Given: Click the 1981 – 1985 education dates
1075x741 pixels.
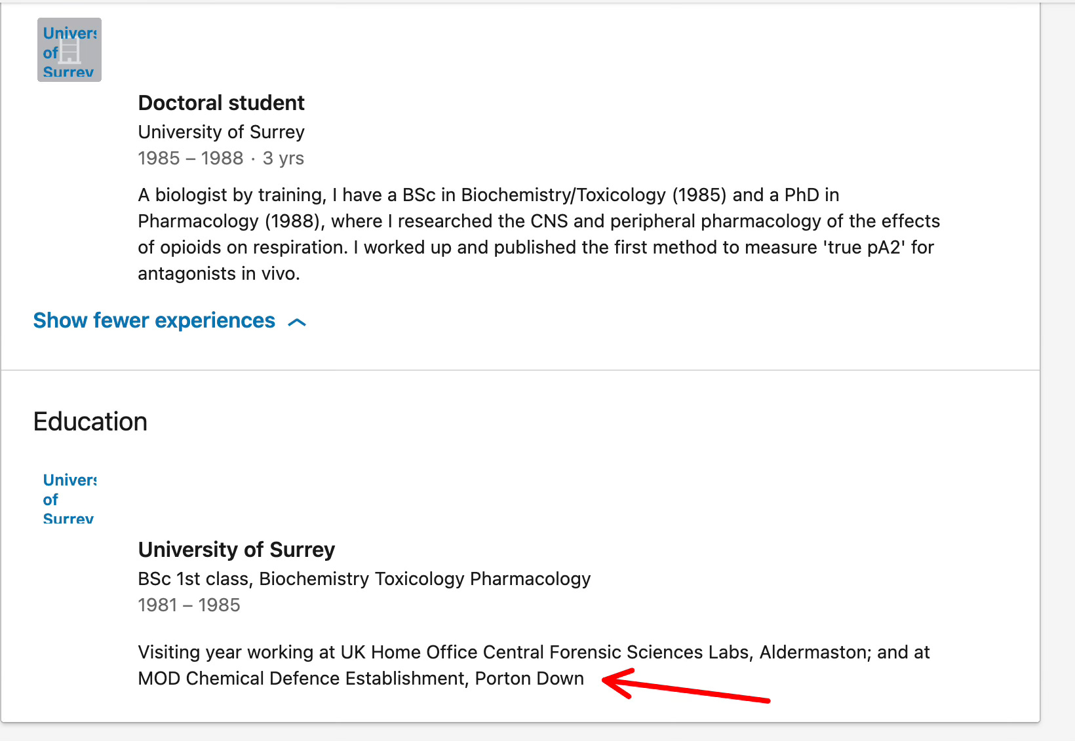Looking at the screenshot, I should [189, 605].
